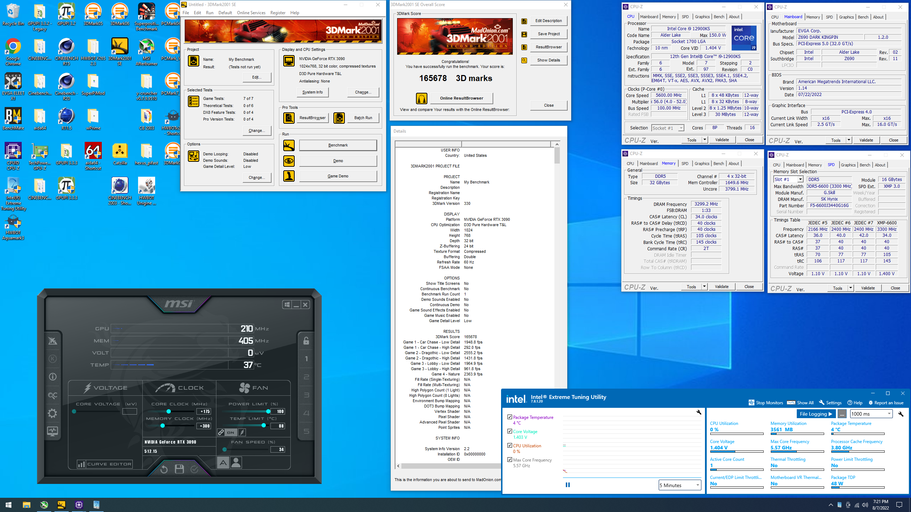Adjust the Power Limit slider handle
This screenshot has height=512, width=911.
pos(268,411)
